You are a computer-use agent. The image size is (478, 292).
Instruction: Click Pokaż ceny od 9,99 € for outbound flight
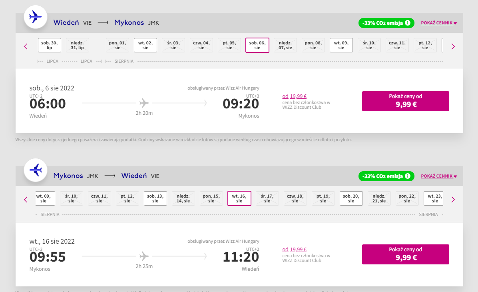coord(405,101)
